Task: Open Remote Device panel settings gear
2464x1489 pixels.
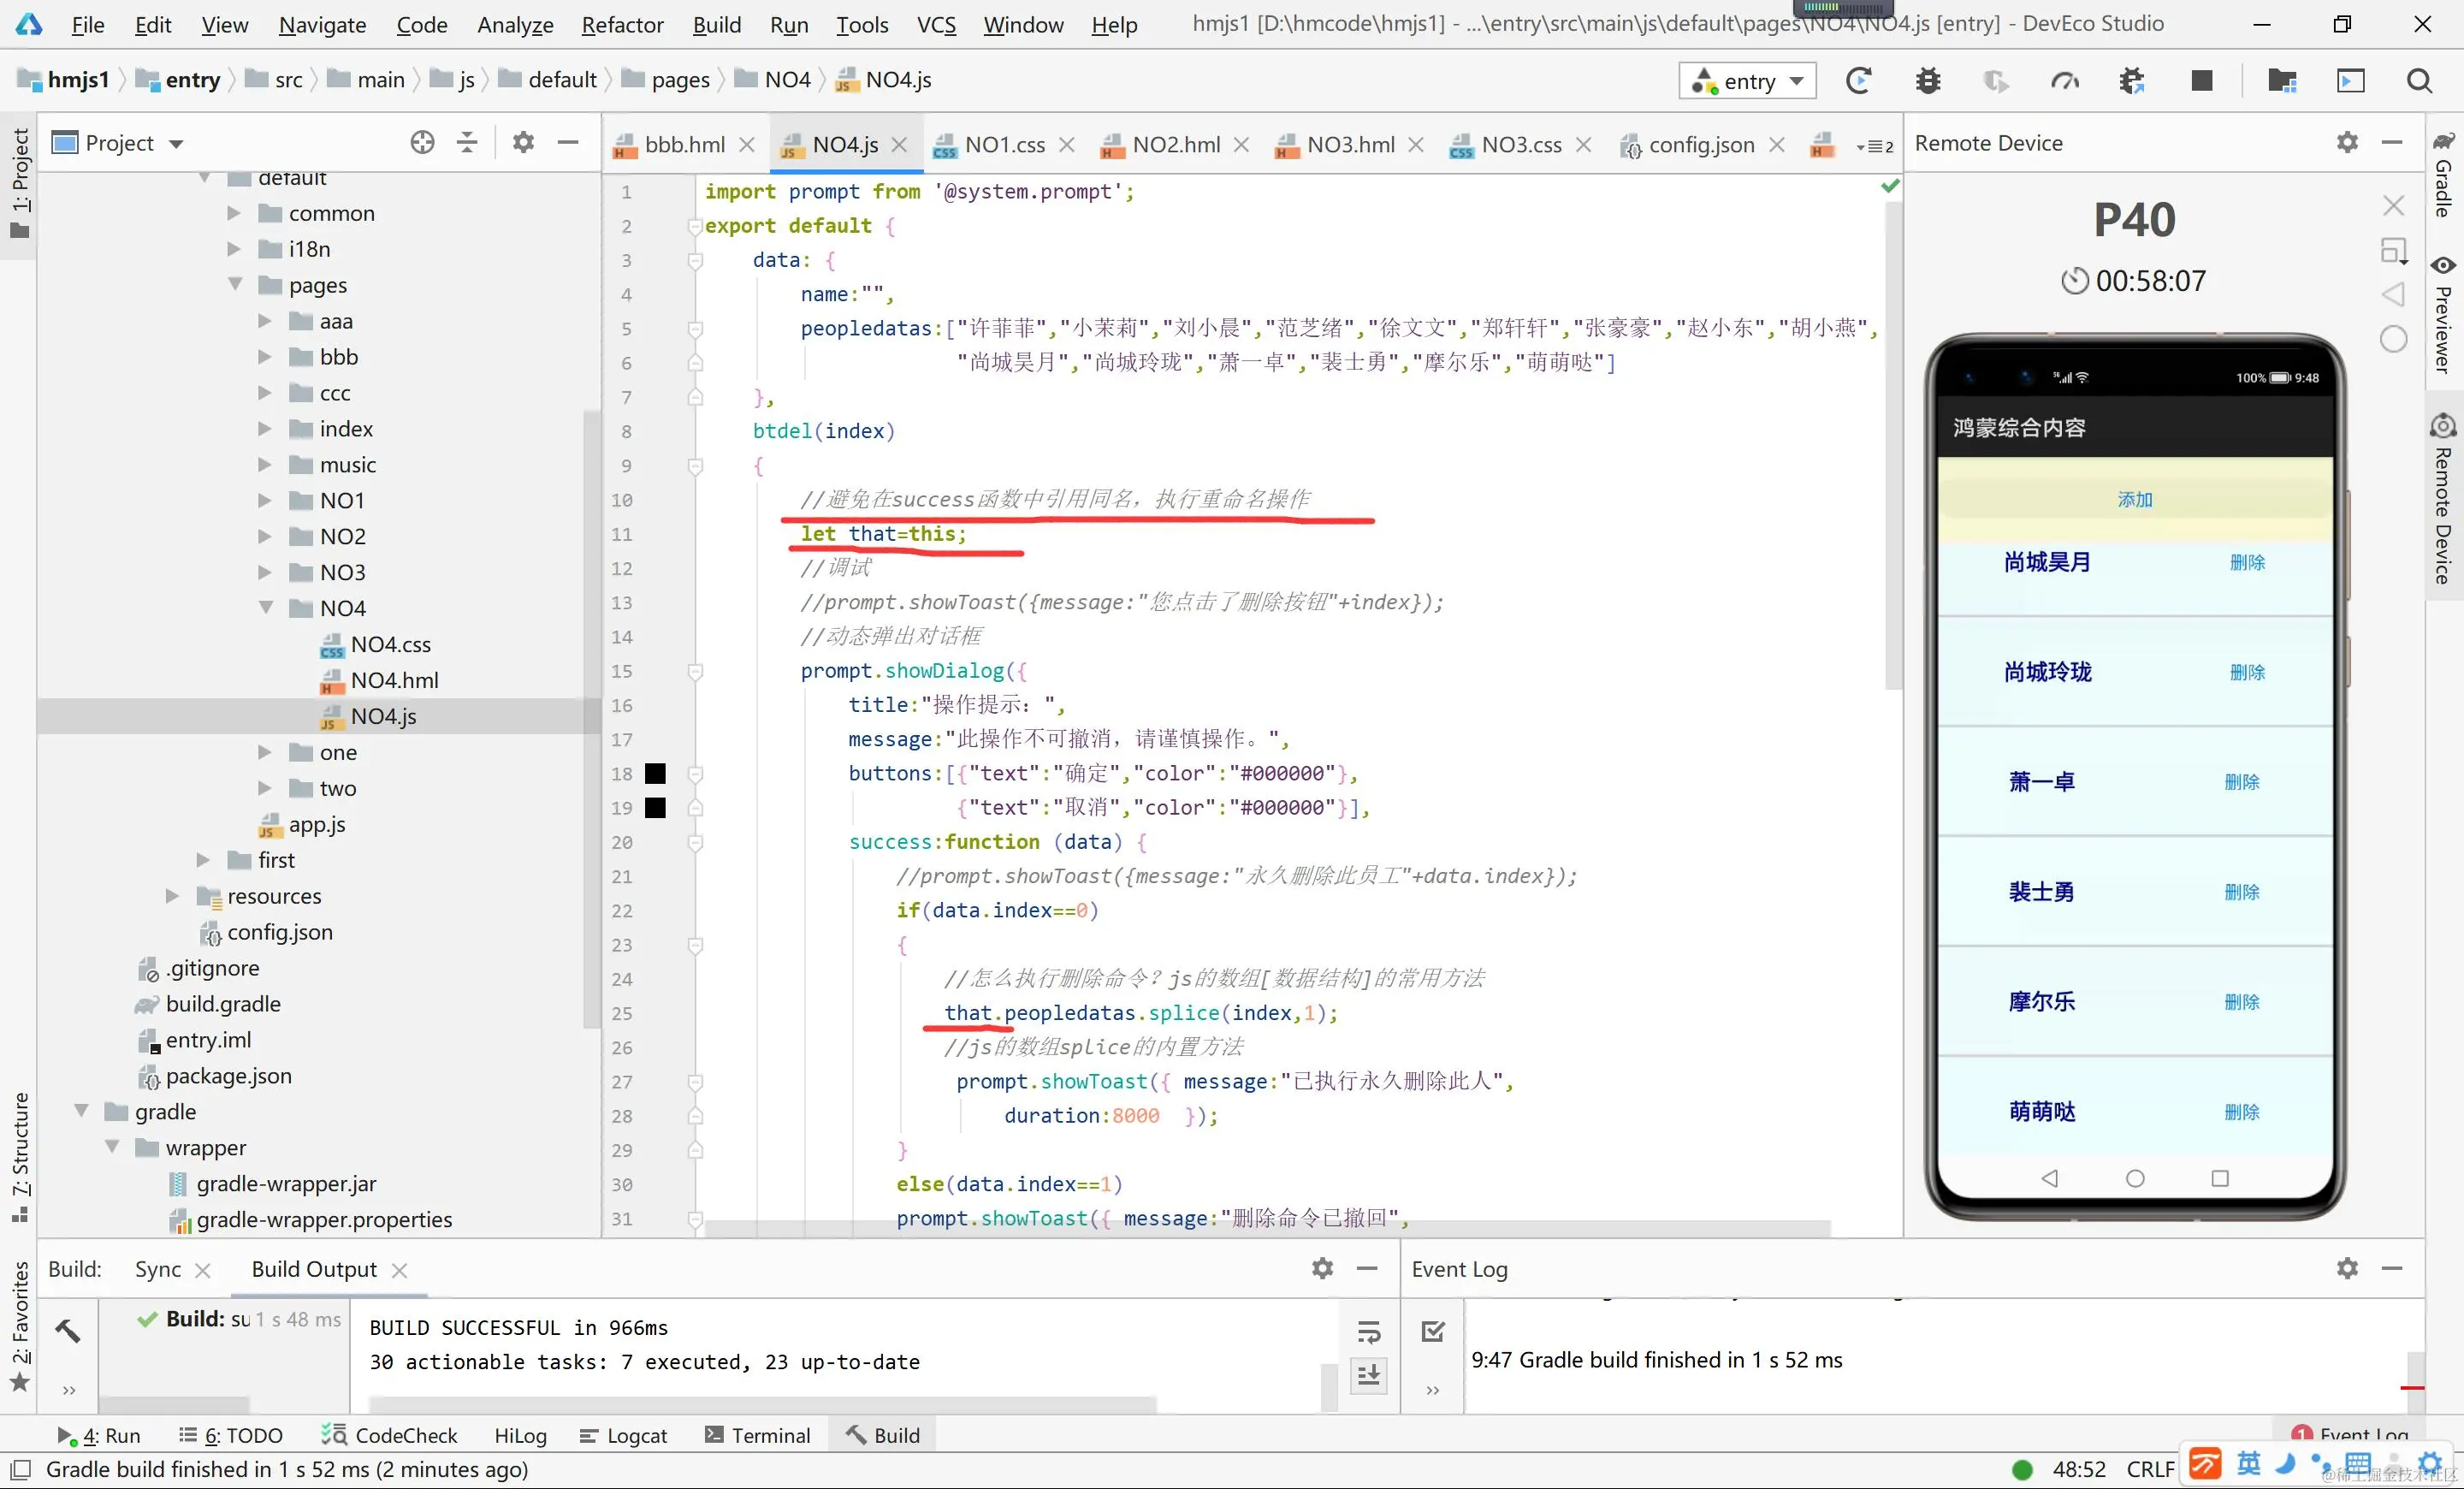Action: point(2347,143)
